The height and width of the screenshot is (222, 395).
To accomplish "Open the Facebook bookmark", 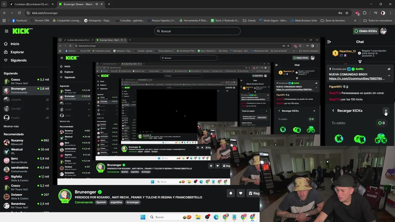I will pos(19,21).
